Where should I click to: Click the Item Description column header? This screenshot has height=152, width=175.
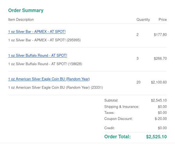(x=21, y=20)
